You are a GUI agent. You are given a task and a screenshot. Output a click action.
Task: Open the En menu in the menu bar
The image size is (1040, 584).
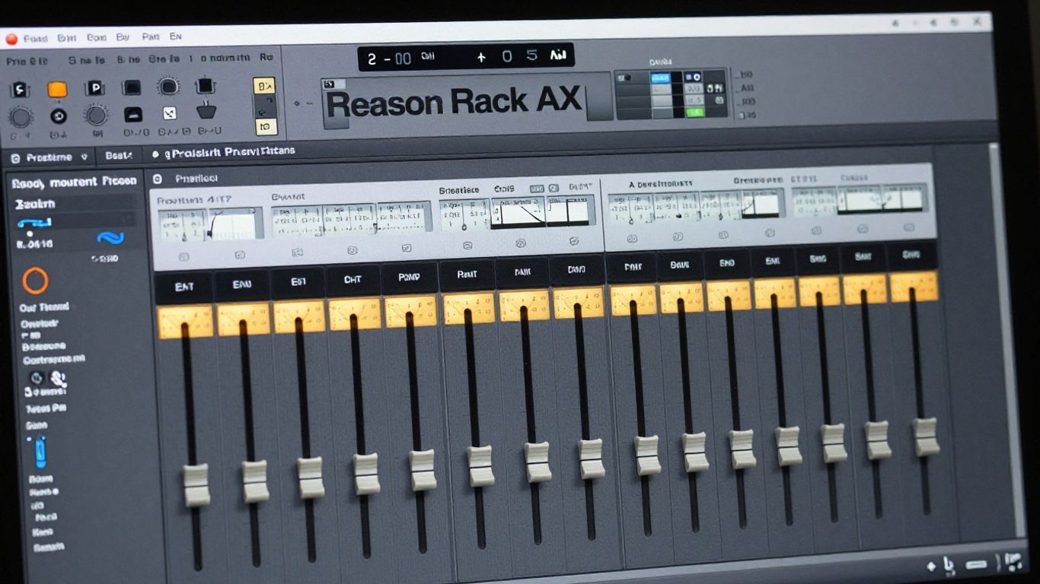pos(176,36)
